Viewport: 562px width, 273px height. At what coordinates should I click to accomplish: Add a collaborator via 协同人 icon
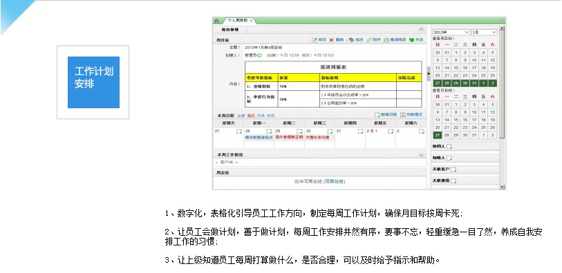[x=449, y=147]
